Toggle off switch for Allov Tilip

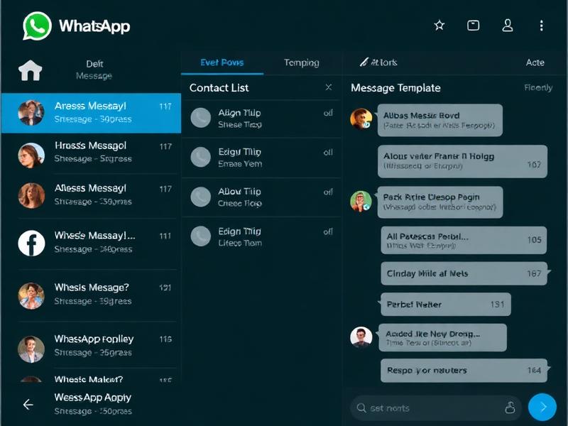pyautogui.click(x=328, y=192)
